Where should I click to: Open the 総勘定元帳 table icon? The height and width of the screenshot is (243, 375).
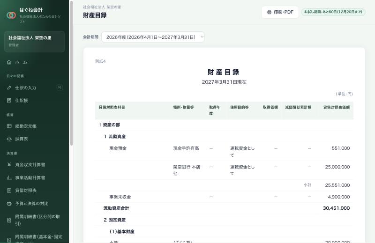pyautogui.click(x=9, y=126)
